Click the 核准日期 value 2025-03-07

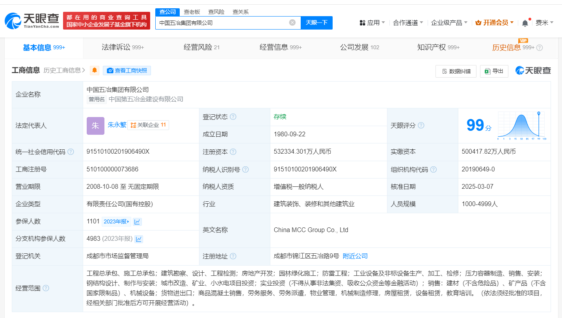tap(477, 187)
